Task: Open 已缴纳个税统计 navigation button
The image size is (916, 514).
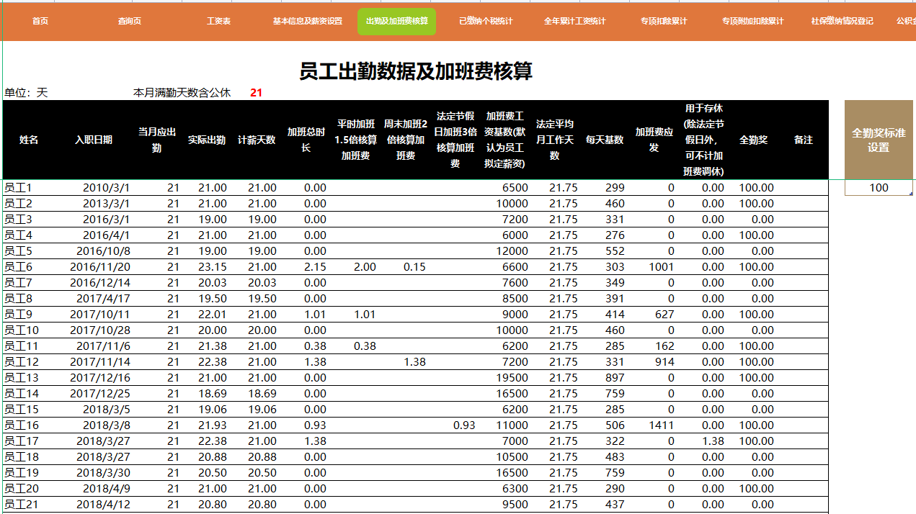Action: click(x=486, y=22)
